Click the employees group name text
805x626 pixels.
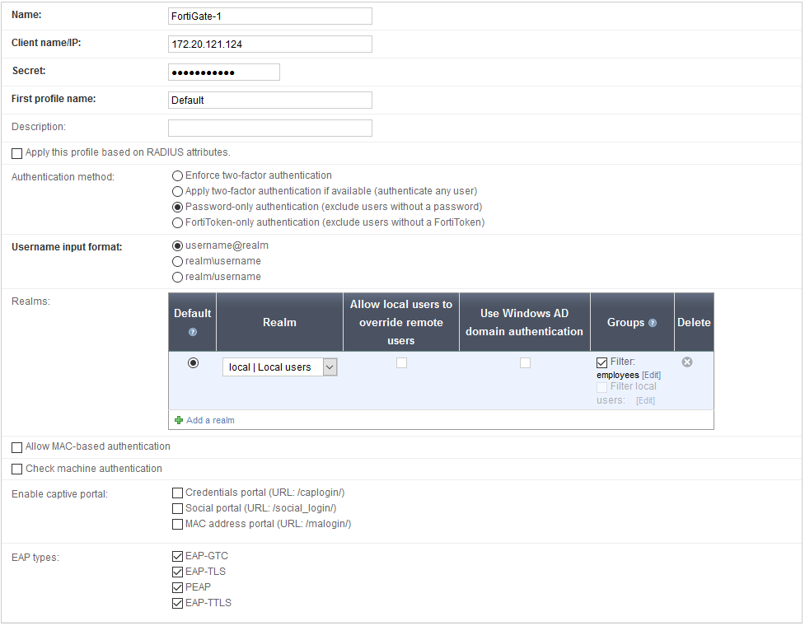[x=618, y=375]
